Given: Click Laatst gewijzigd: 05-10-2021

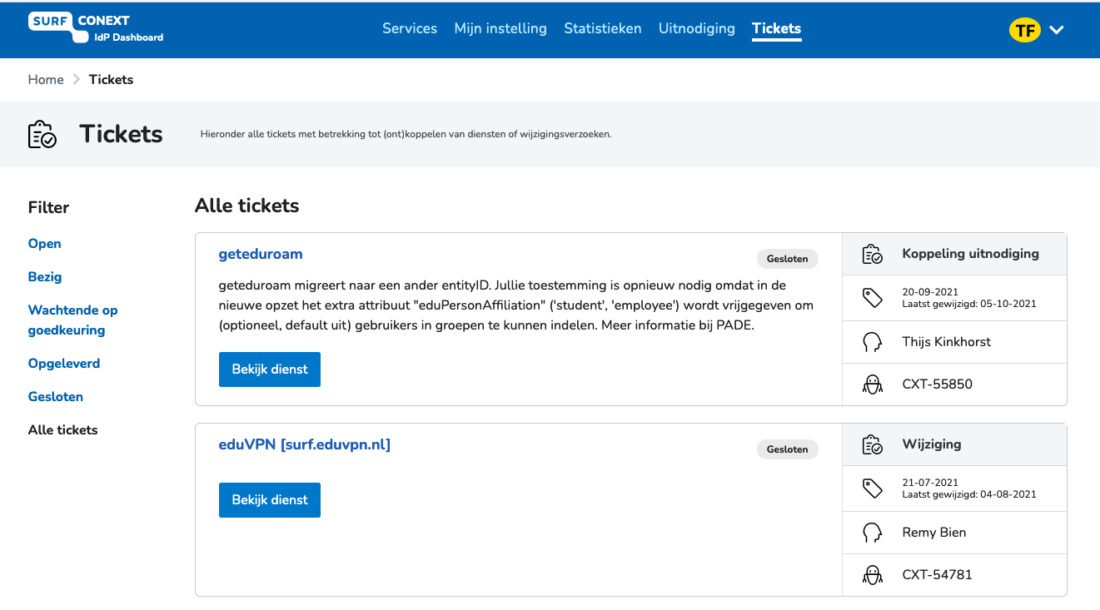Looking at the screenshot, I should (969, 304).
